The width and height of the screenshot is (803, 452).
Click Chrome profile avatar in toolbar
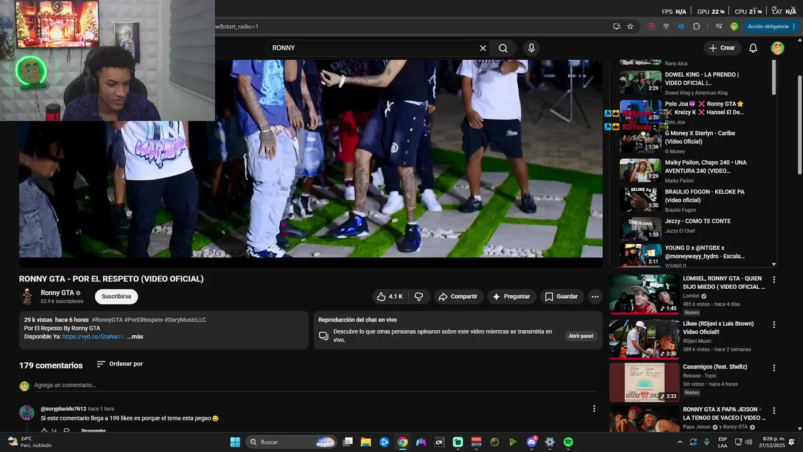pyautogui.click(x=734, y=26)
